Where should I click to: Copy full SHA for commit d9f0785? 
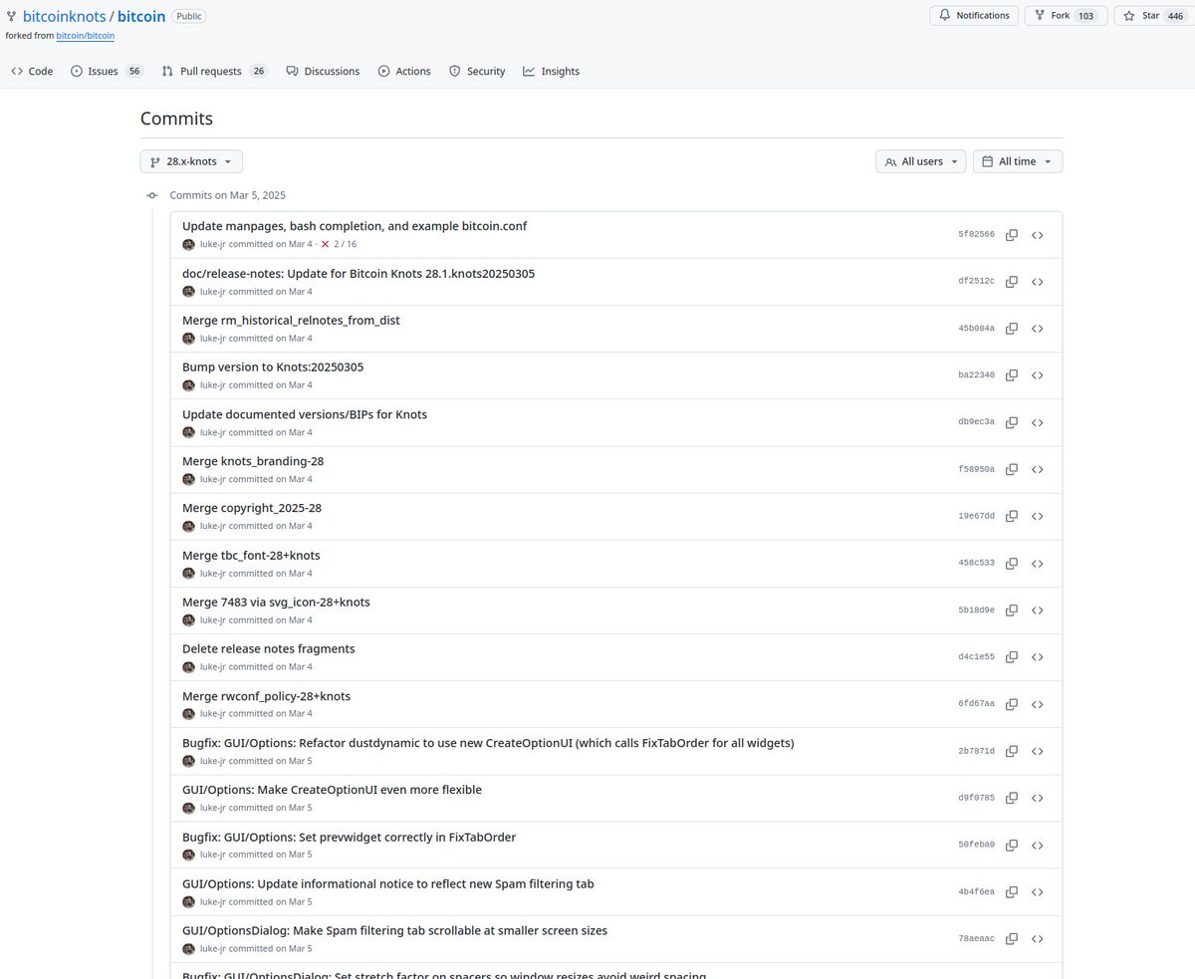(x=1012, y=798)
